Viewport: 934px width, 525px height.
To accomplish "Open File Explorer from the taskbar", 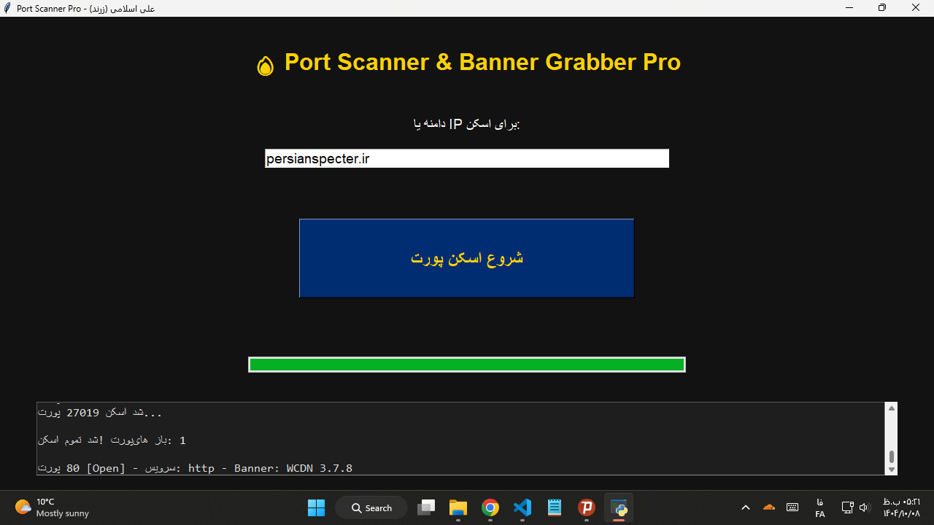I will tap(458, 507).
